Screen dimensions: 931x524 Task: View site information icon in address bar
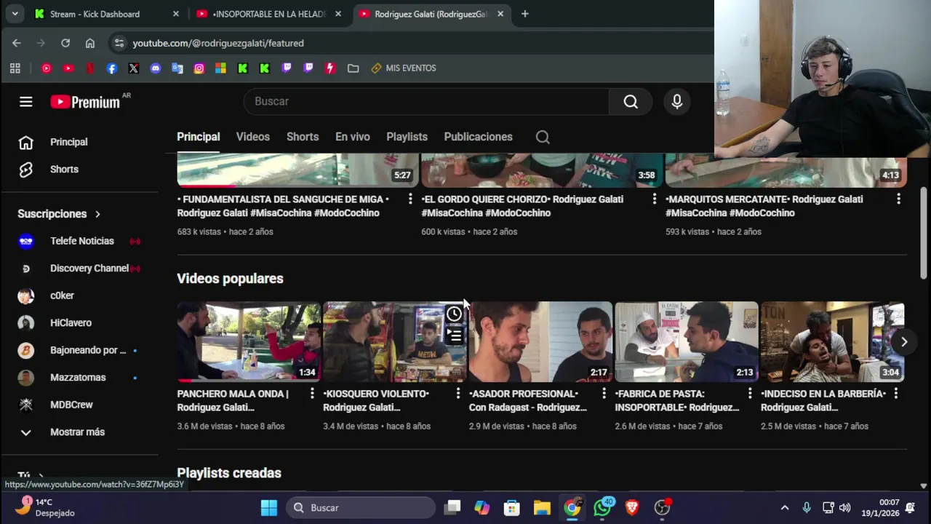(x=119, y=43)
